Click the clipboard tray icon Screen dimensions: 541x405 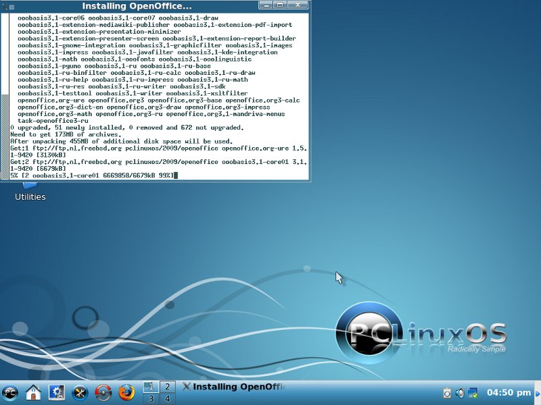pyautogui.click(x=447, y=392)
